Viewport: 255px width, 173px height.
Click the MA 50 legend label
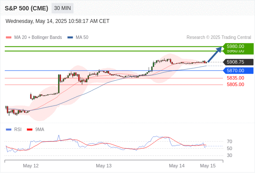click(82, 38)
